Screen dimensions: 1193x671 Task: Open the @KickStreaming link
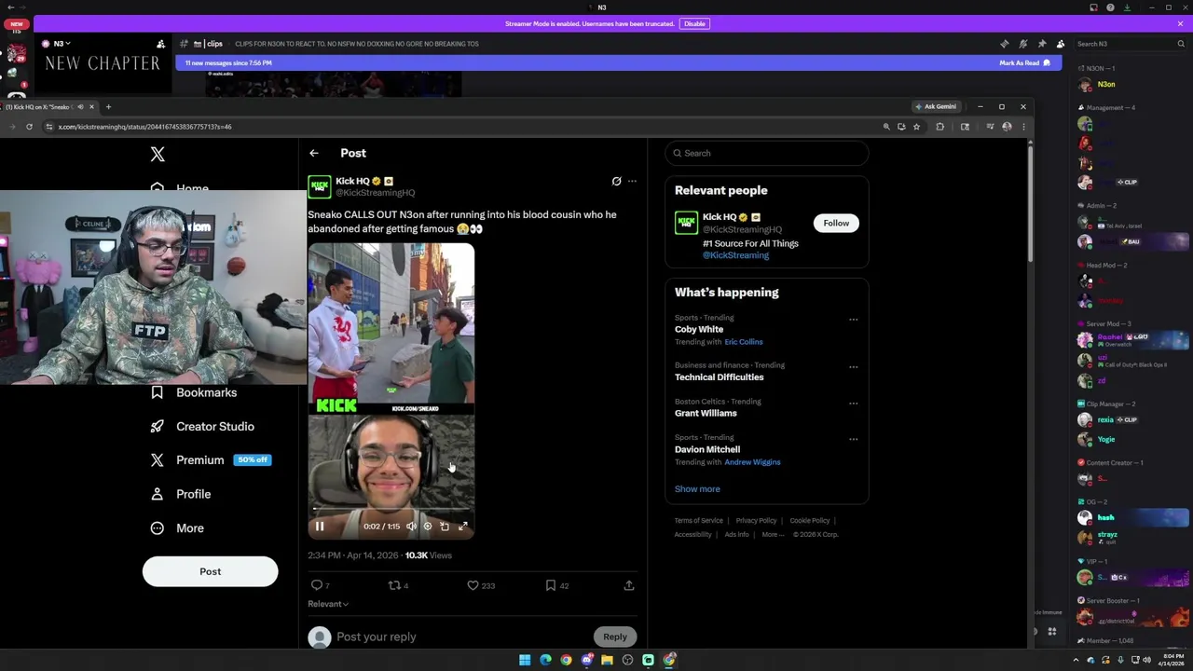(x=735, y=255)
